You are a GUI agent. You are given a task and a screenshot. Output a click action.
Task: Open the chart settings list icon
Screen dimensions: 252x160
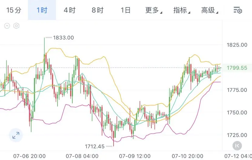[x=238, y=10]
